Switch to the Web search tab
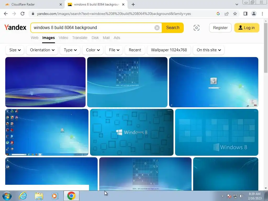 35,38
